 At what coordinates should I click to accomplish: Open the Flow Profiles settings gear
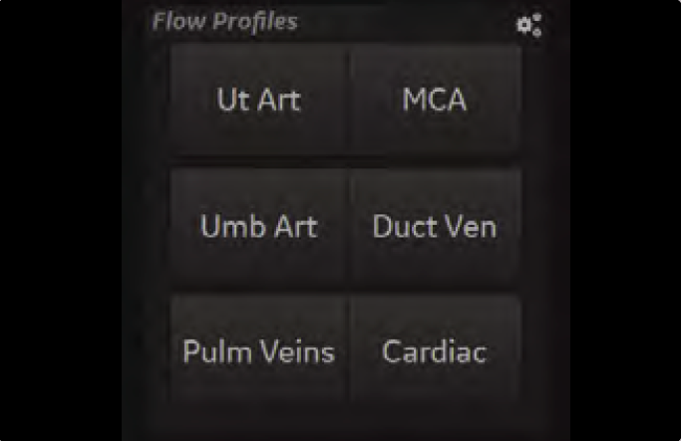[529, 25]
